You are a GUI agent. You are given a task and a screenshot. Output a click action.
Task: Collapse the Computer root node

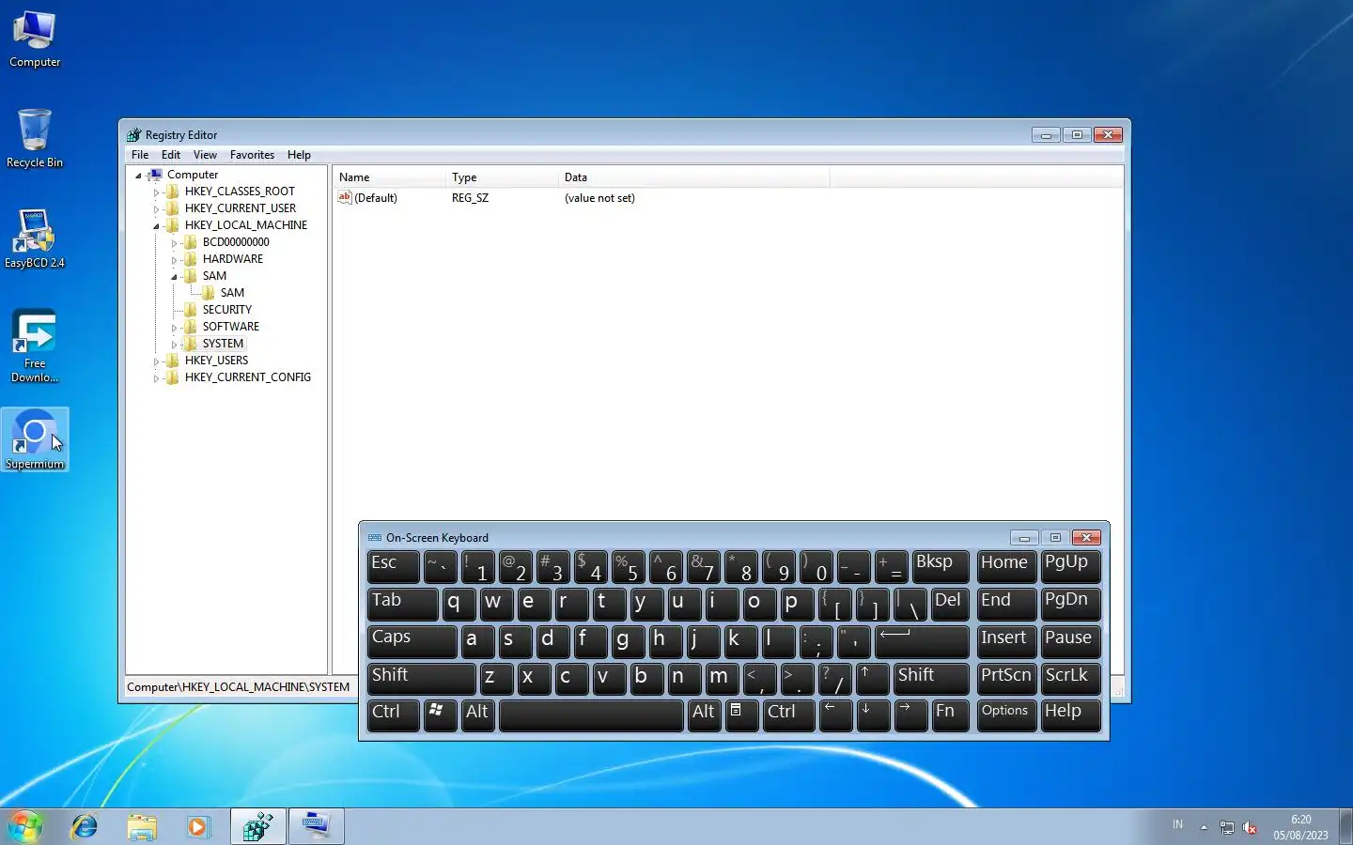point(138,176)
